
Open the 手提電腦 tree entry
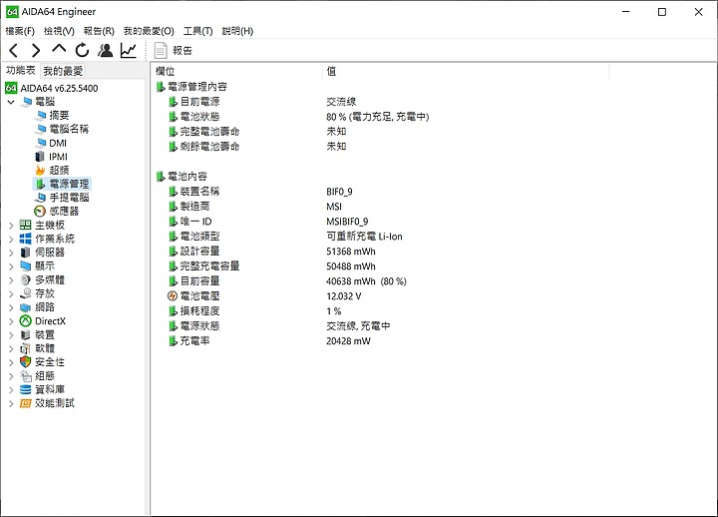click(69, 198)
